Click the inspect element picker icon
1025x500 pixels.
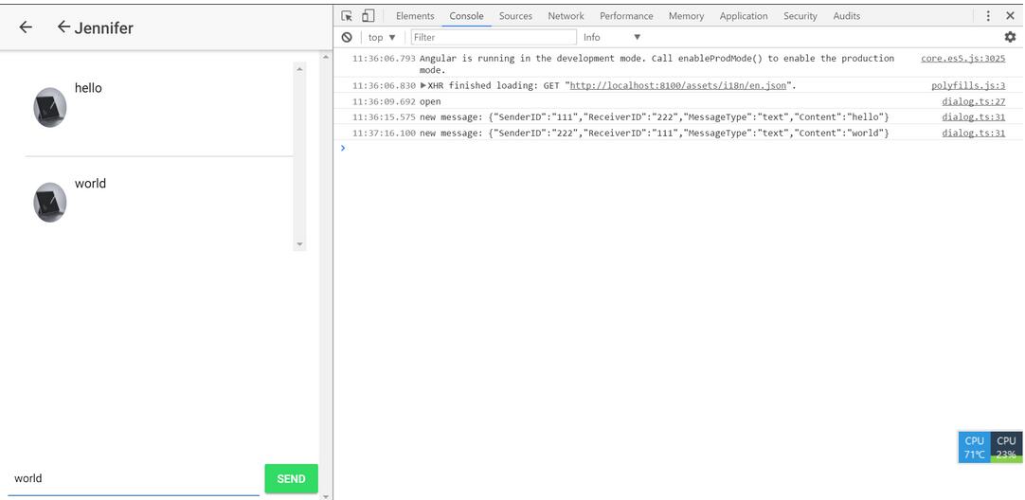348,16
